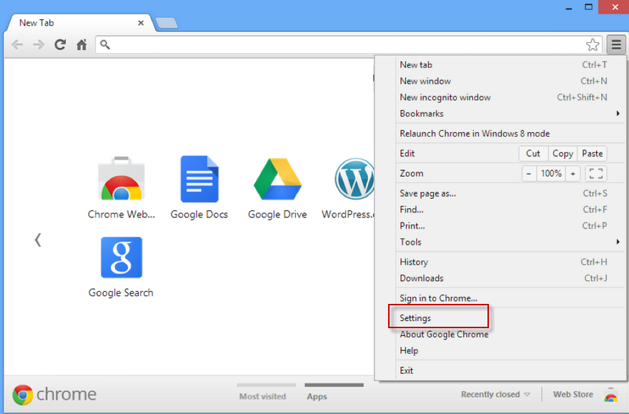Open a New incognito window
Viewport: 629px width, 414px height.
(x=510, y=97)
